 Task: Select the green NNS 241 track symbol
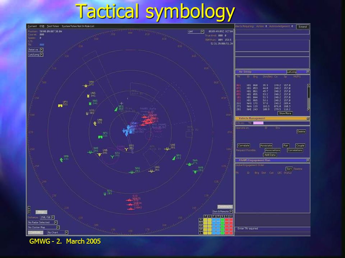click(x=90, y=103)
